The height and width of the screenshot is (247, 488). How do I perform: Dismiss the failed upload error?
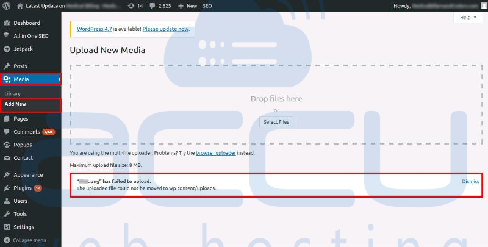pos(470,181)
